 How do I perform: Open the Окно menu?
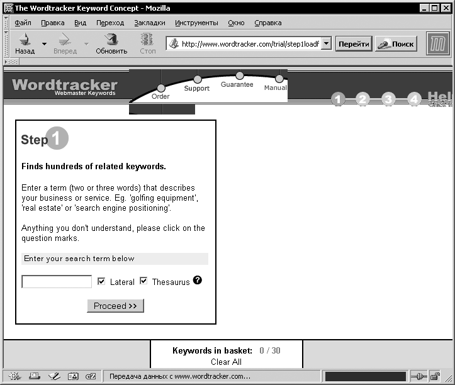[236, 23]
